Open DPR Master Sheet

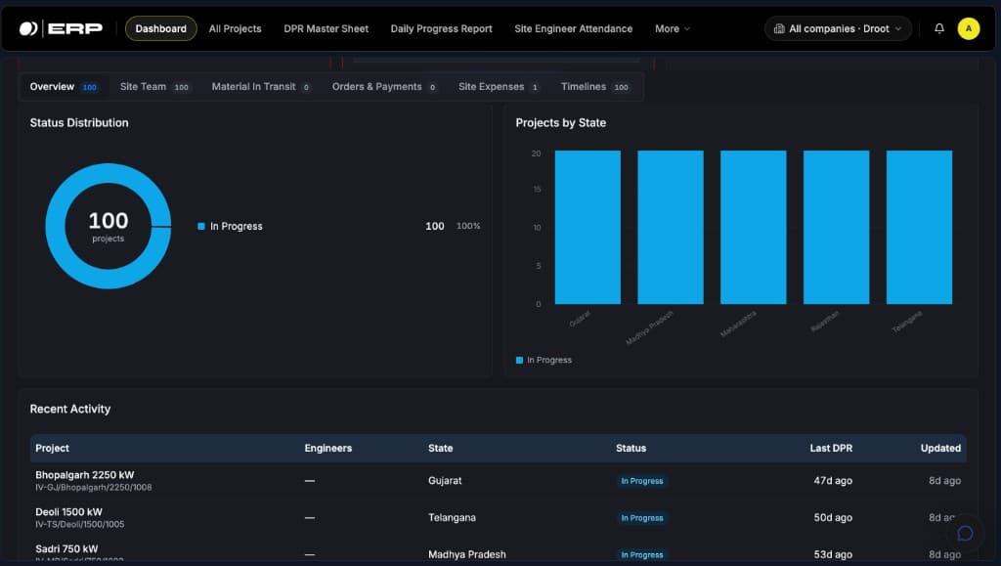coord(326,28)
